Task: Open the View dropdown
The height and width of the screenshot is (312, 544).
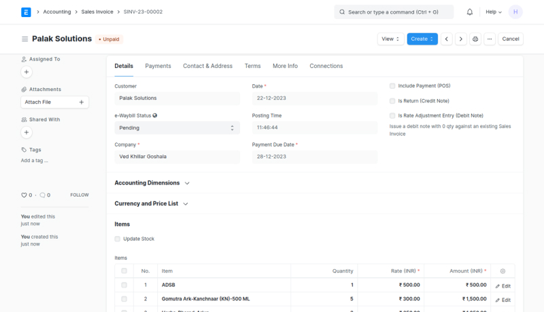Action: pos(390,39)
